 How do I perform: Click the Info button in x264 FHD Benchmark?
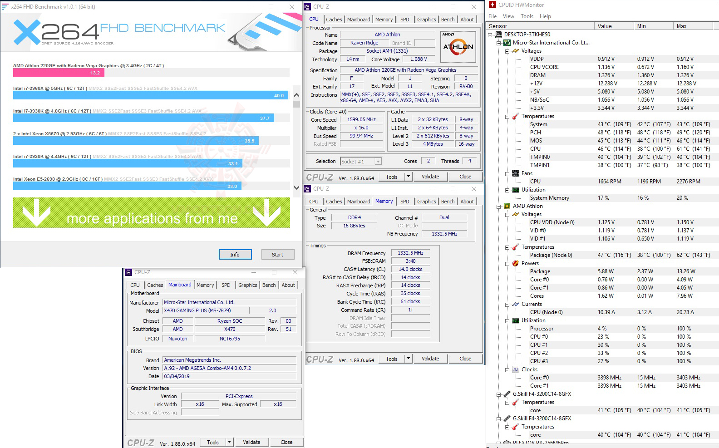point(235,255)
